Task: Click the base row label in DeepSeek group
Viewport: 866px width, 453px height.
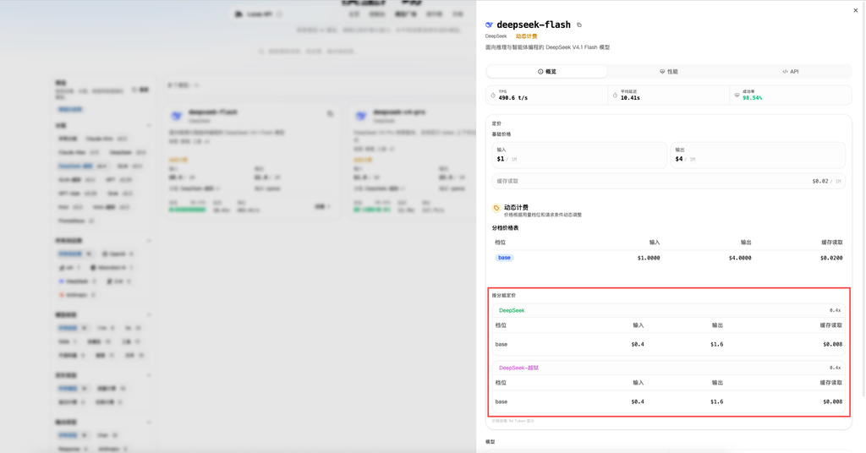Action: (502, 344)
